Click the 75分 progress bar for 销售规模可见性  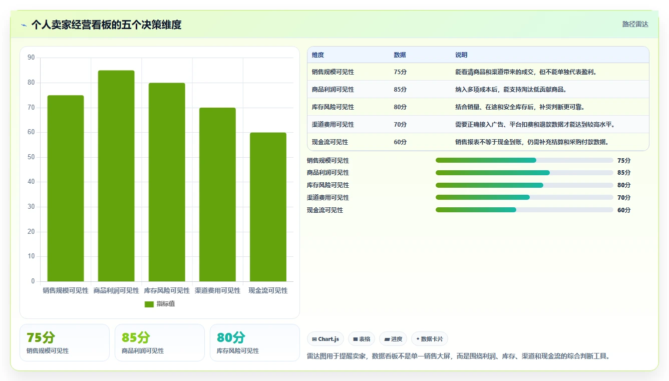point(524,160)
